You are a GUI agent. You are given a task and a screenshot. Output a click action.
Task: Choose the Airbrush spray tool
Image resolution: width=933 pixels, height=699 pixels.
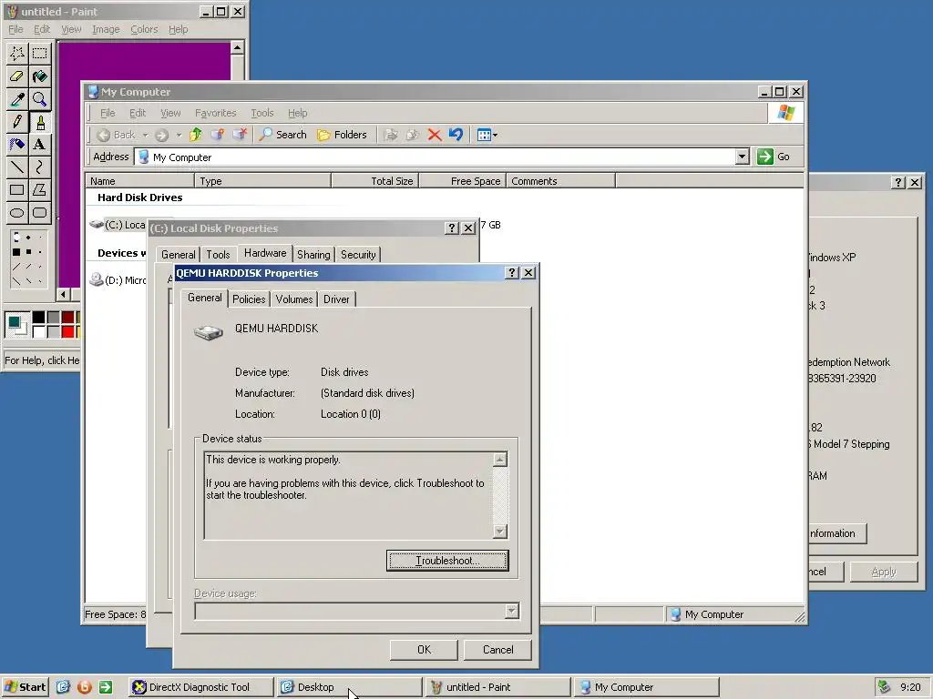17,145
